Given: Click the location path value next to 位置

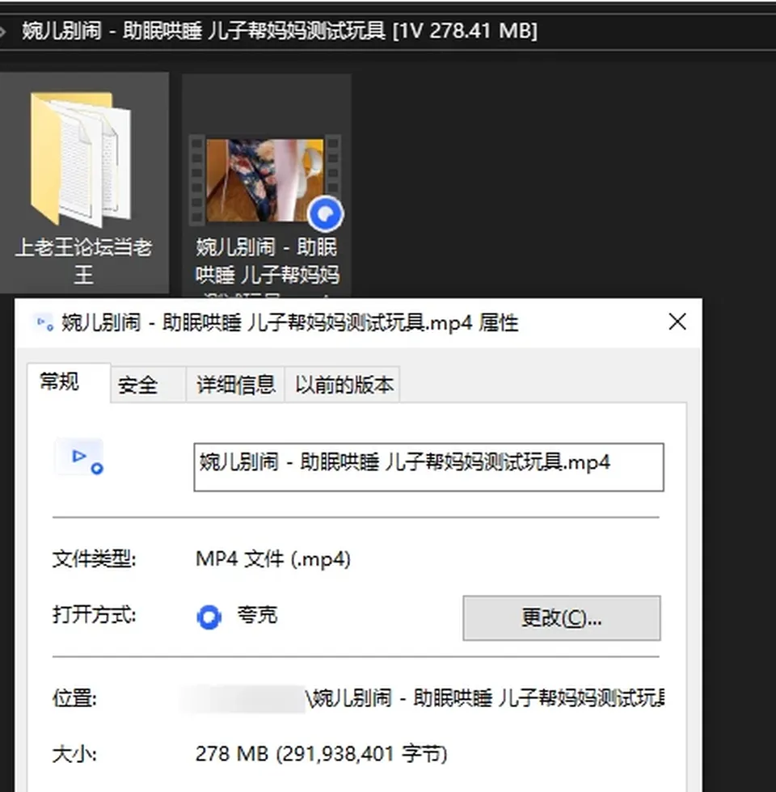Looking at the screenshot, I should tap(422, 698).
